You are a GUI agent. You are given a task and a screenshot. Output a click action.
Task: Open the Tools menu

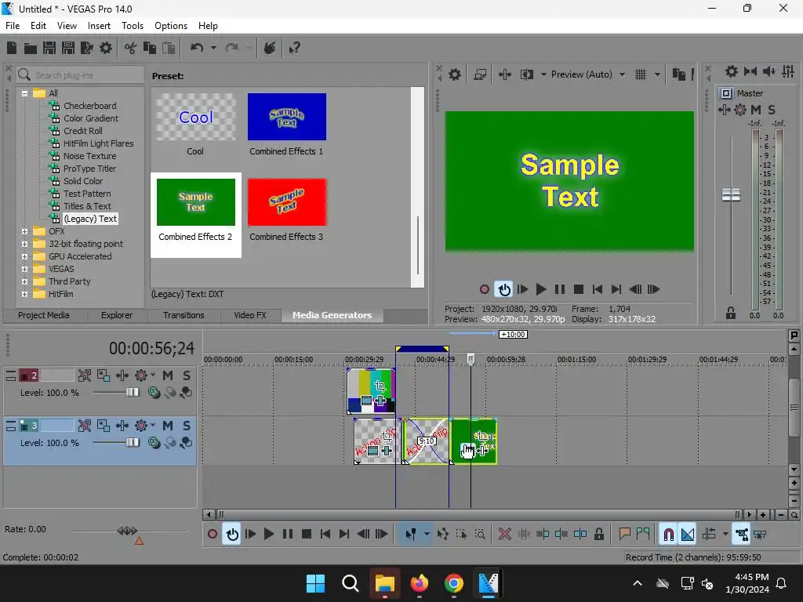coord(132,26)
